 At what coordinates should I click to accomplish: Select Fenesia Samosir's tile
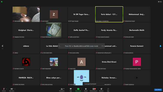(x=137, y=46)
